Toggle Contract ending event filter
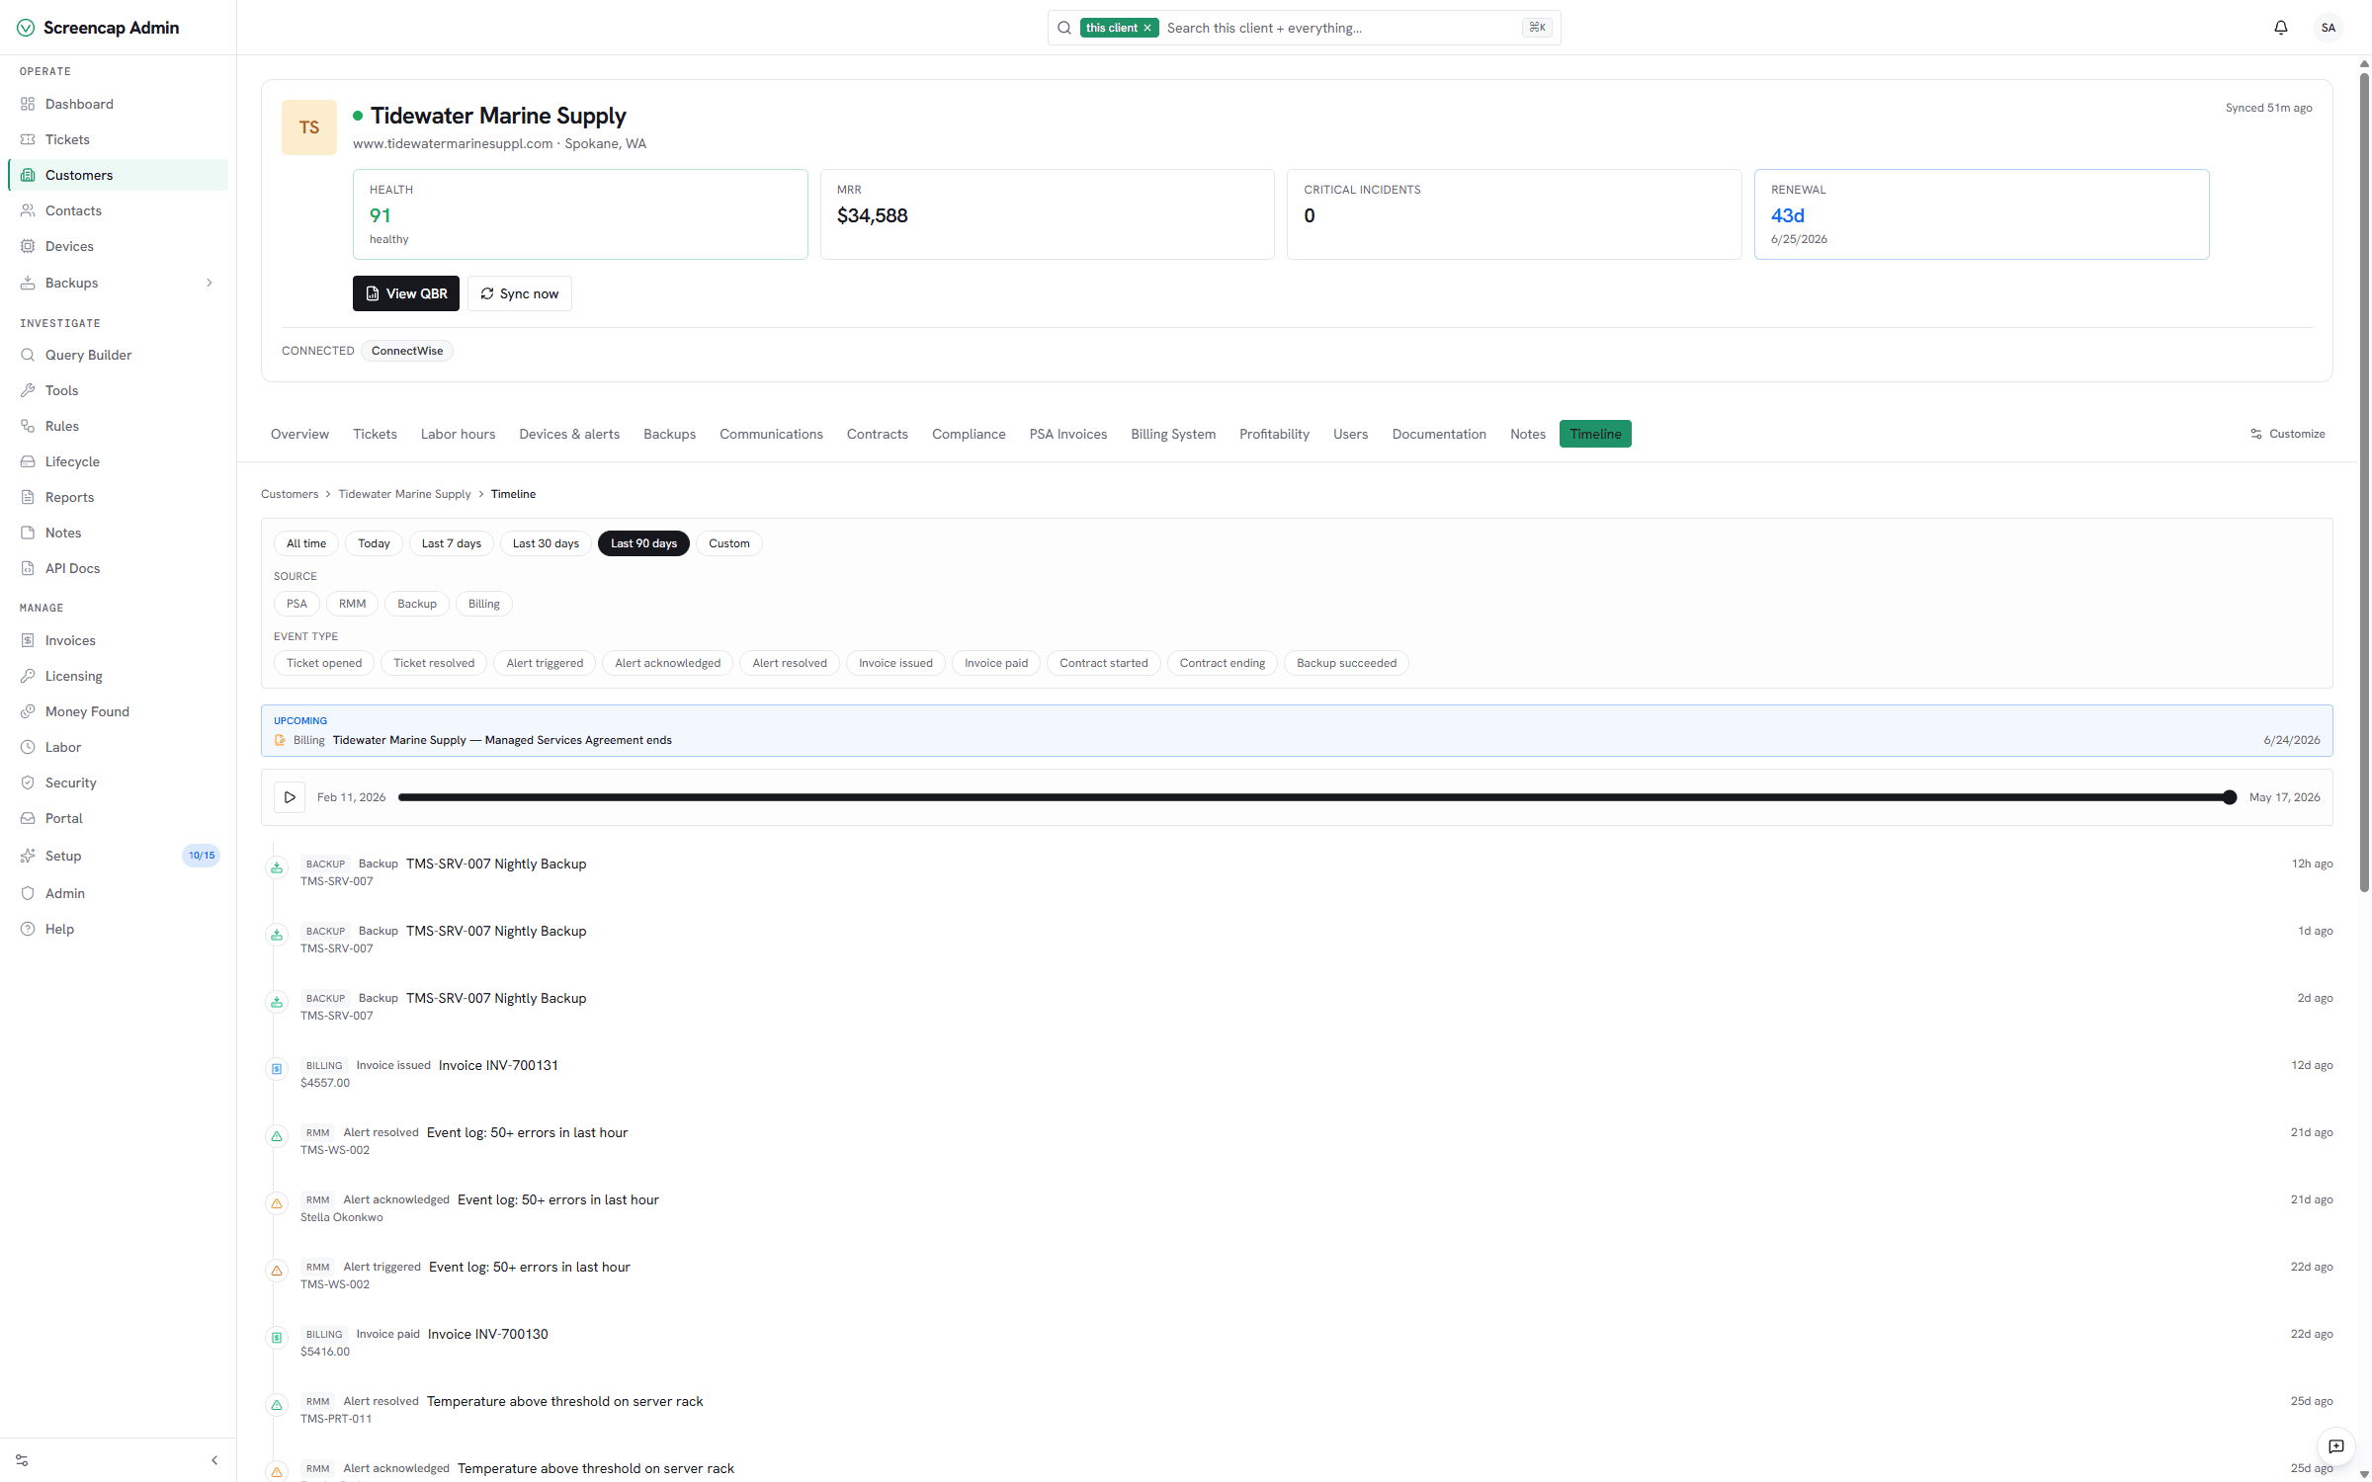Image resolution: width=2372 pixels, height=1482 pixels. [x=1223, y=663]
